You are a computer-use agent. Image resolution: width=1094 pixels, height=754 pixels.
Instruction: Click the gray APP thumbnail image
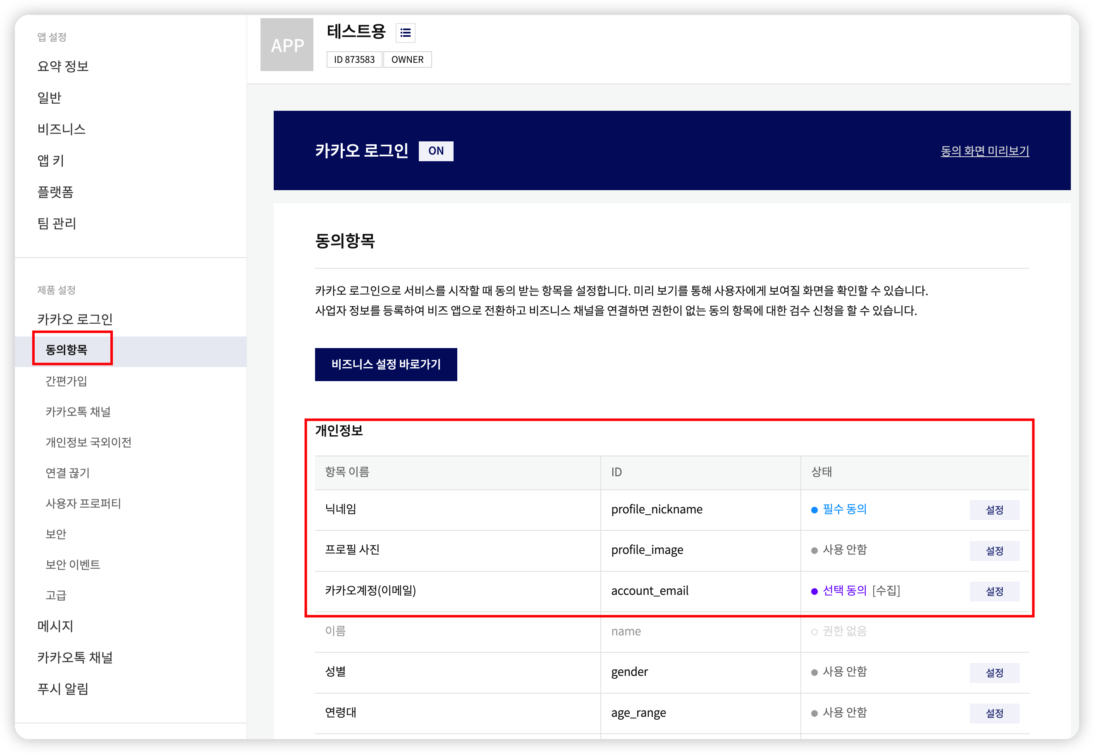point(287,45)
